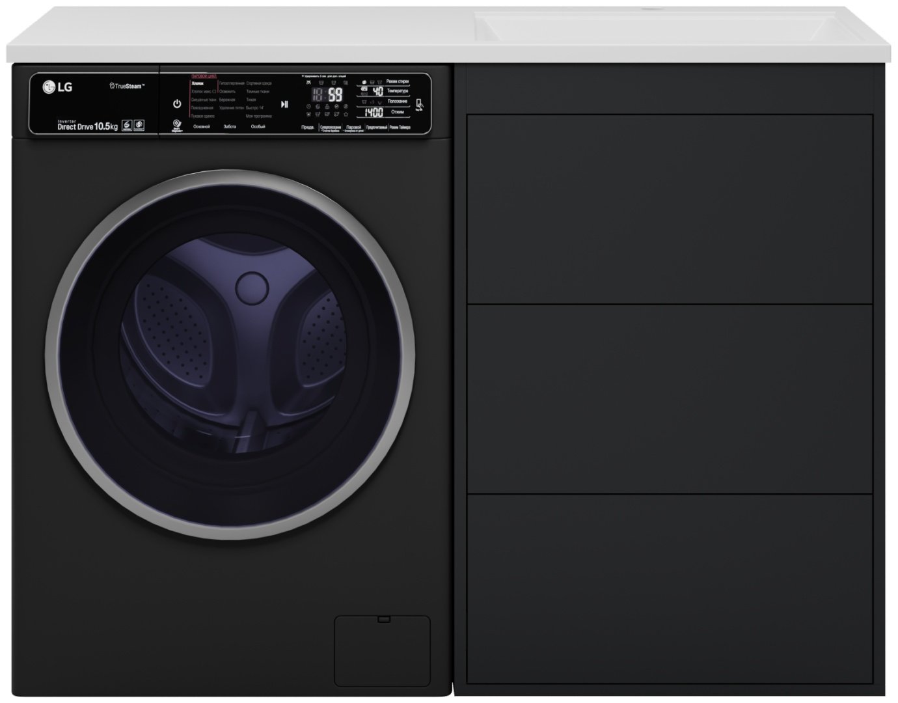Tap the Предв. prewash option
898x703 pixels.
[308, 128]
